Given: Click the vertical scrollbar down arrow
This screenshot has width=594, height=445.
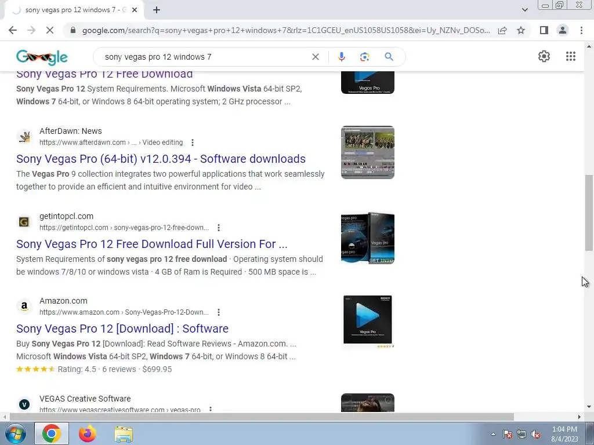Looking at the screenshot, I should tap(589, 407).
